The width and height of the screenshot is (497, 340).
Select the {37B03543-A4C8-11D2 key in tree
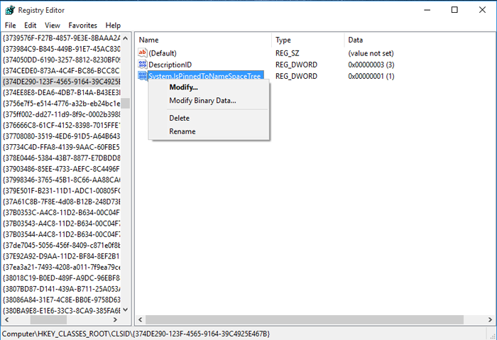coord(62,224)
